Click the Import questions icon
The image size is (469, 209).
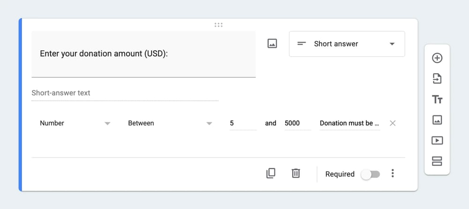[437, 79]
